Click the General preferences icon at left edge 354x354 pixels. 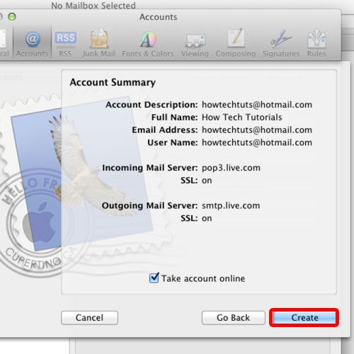(4, 43)
